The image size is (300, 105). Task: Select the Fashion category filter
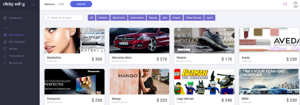pyautogui.click(x=103, y=18)
